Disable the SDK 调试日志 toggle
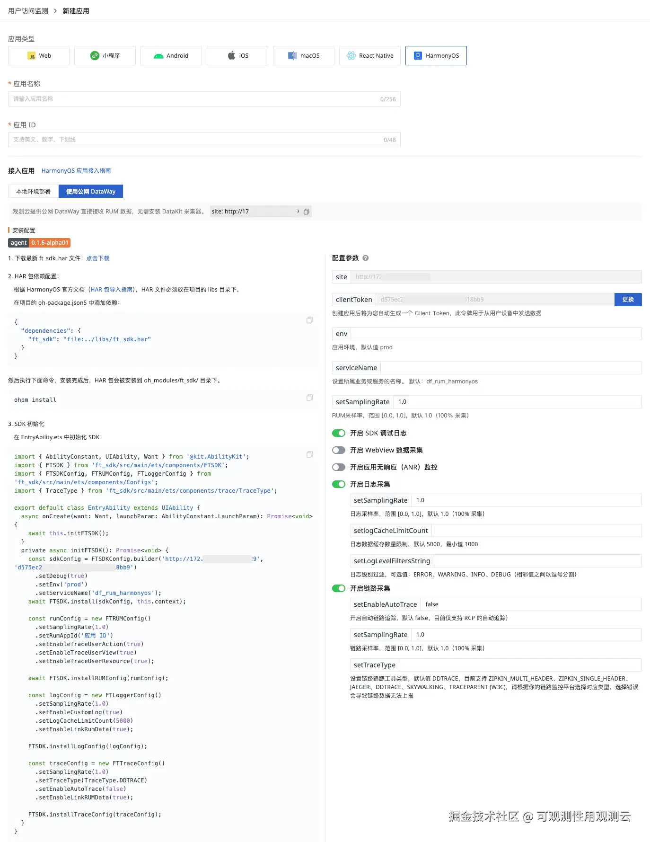Image resolution: width=650 pixels, height=842 pixels. click(339, 433)
